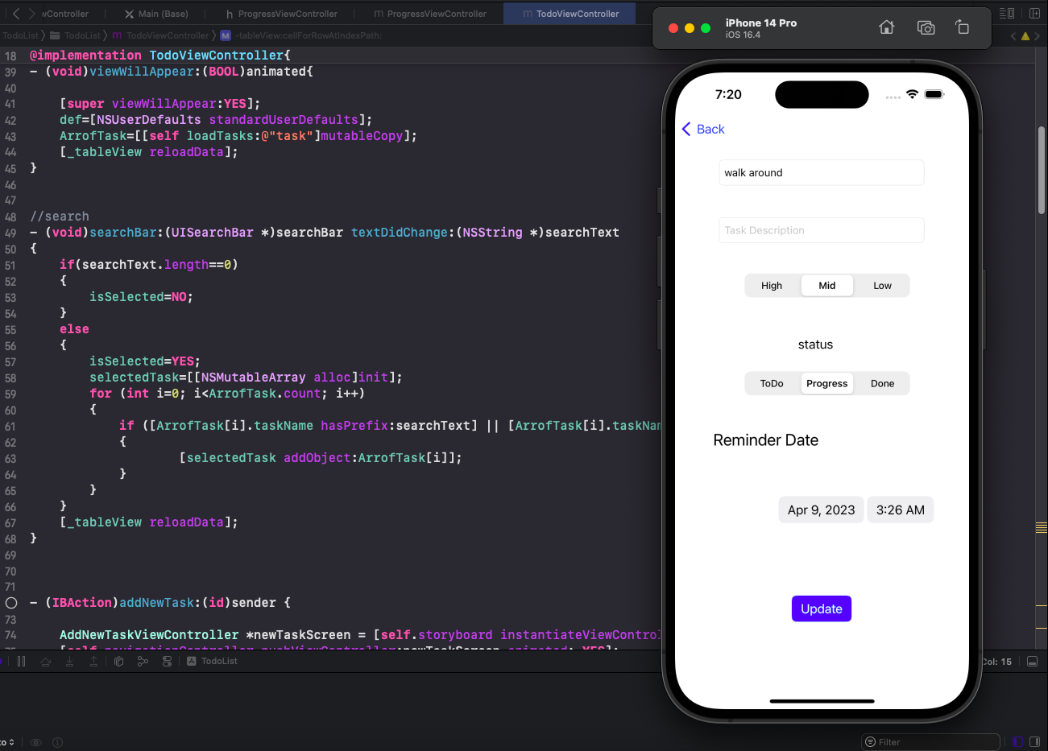
Task: Click line number 49 gutter
Action: tap(10, 233)
